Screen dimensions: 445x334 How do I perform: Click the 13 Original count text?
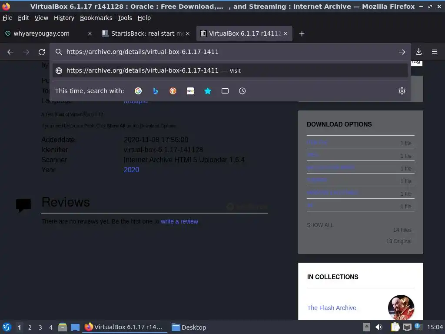point(399,241)
